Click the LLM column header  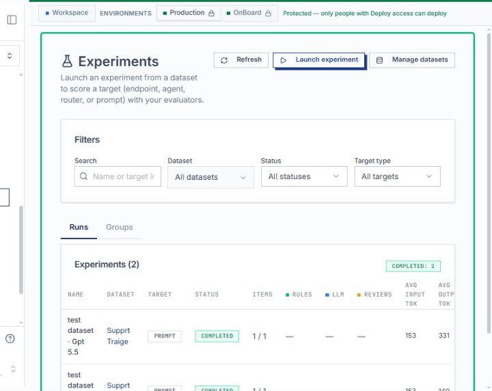(x=335, y=295)
